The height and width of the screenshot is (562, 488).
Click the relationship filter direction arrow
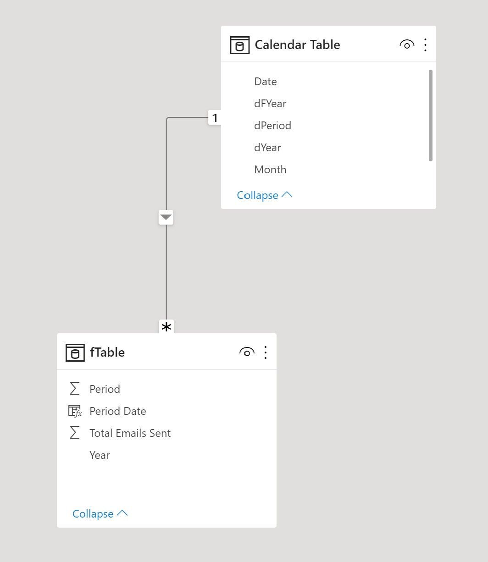[166, 217]
